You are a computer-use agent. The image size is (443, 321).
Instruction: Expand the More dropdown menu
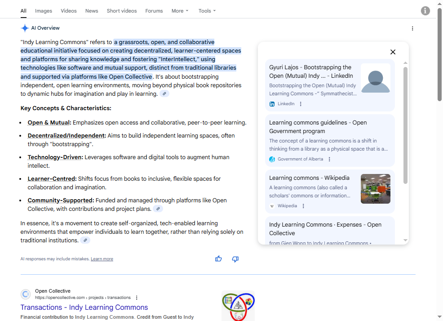click(x=180, y=11)
